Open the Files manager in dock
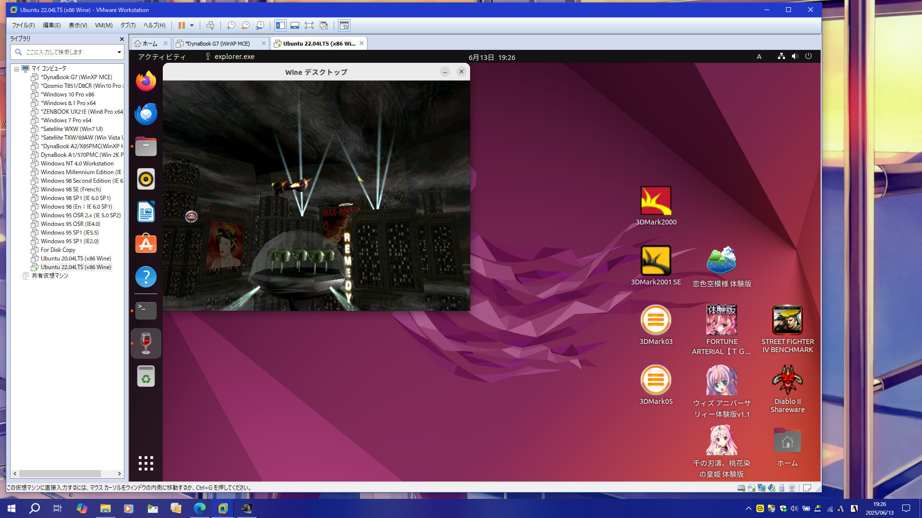 coord(146,146)
